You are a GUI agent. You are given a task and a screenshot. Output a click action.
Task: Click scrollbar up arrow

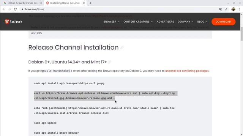point(241,14)
